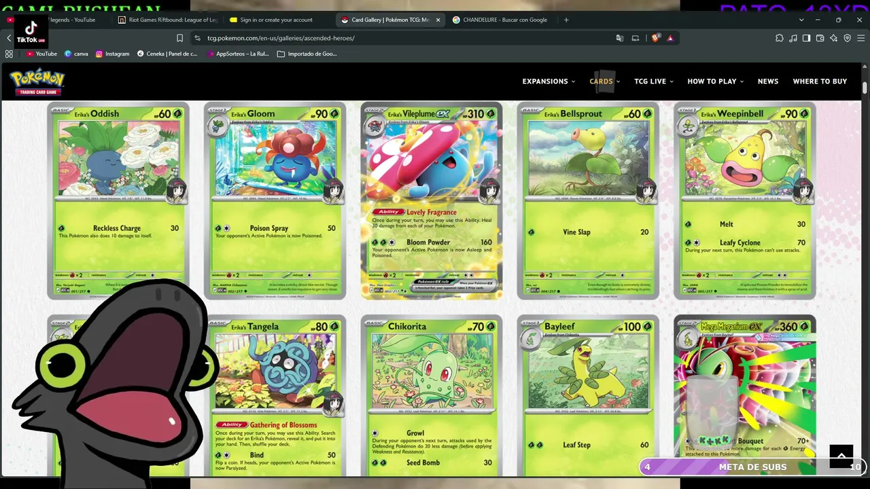Open the Erika's Tangela card
870x489 pixels.
(275, 395)
